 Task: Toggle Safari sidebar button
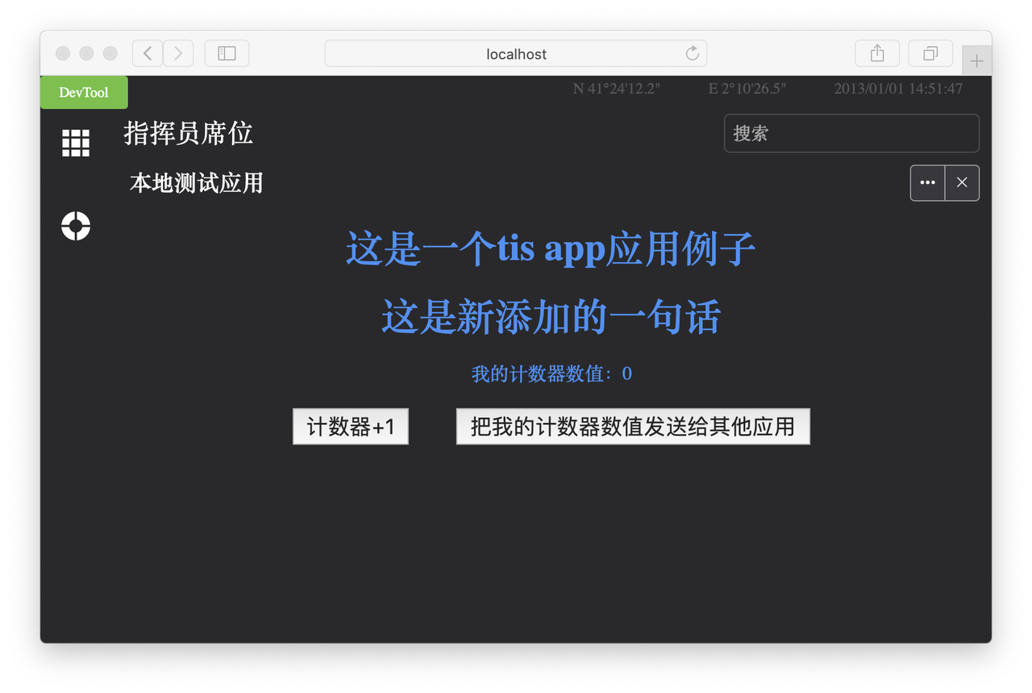[x=227, y=53]
